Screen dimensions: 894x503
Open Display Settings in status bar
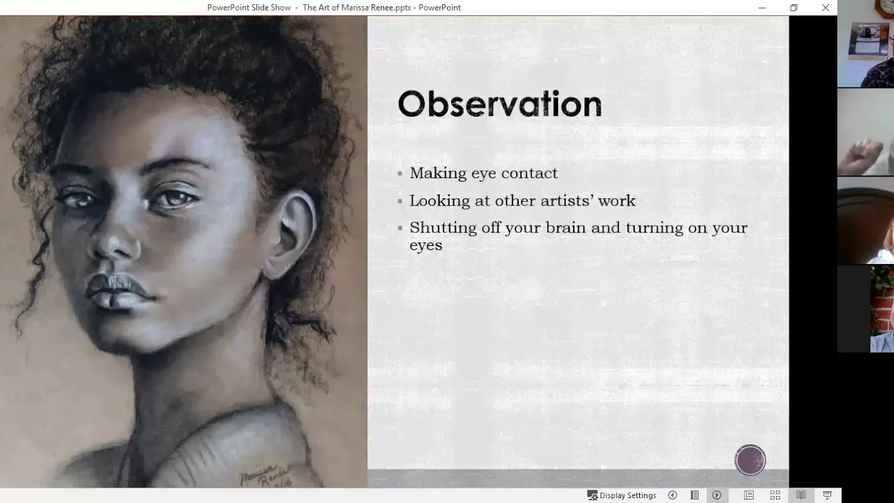[622, 495]
